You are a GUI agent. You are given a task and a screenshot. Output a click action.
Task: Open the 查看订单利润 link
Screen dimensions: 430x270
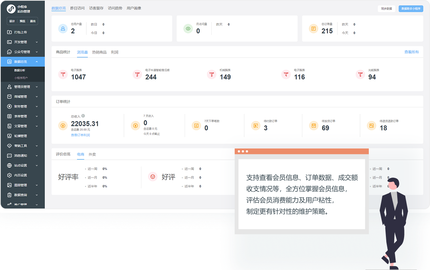pyautogui.click(x=80, y=135)
